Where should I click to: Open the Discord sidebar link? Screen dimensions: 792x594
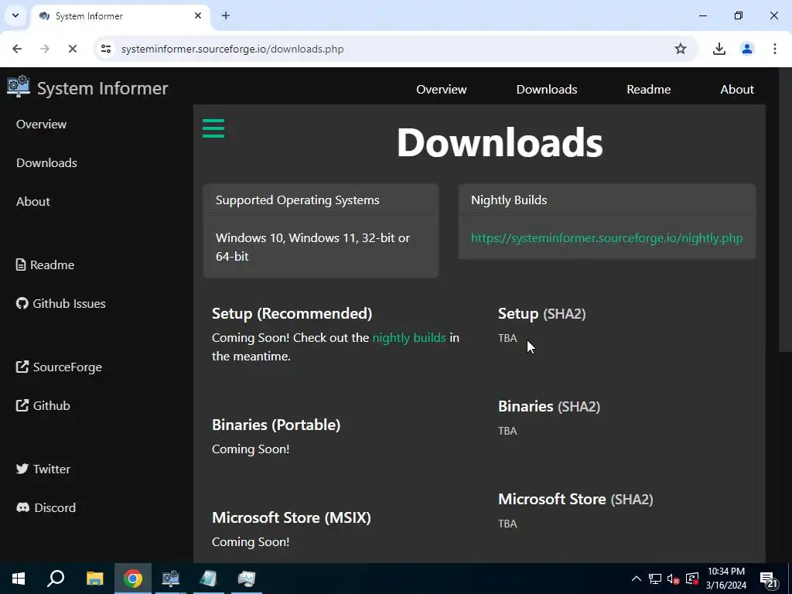(46, 507)
